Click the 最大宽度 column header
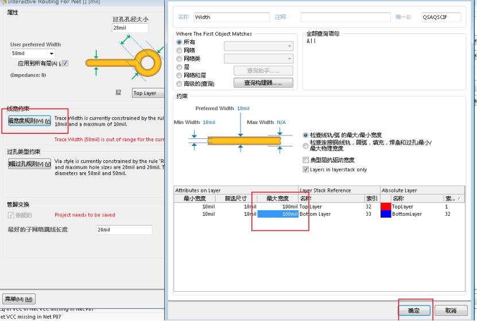The width and height of the screenshot is (477, 321). tap(277, 199)
